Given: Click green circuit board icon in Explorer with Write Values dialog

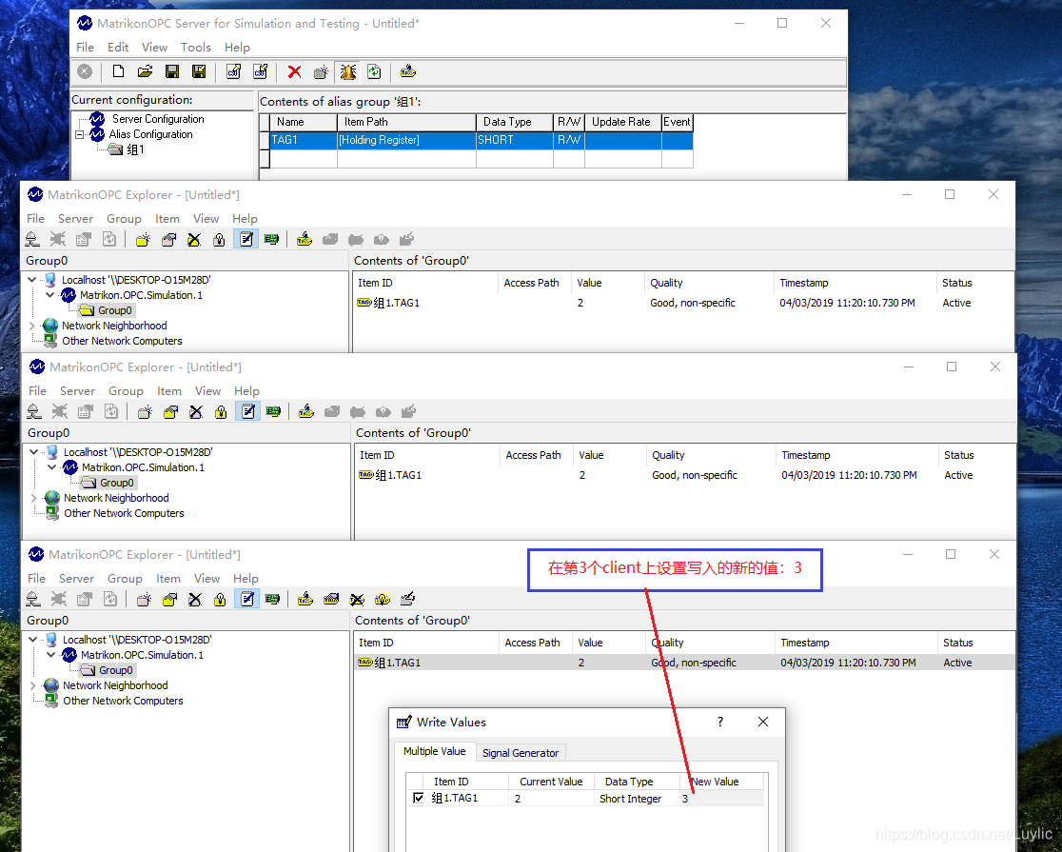Looking at the screenshot, I should tap(272, 599).
